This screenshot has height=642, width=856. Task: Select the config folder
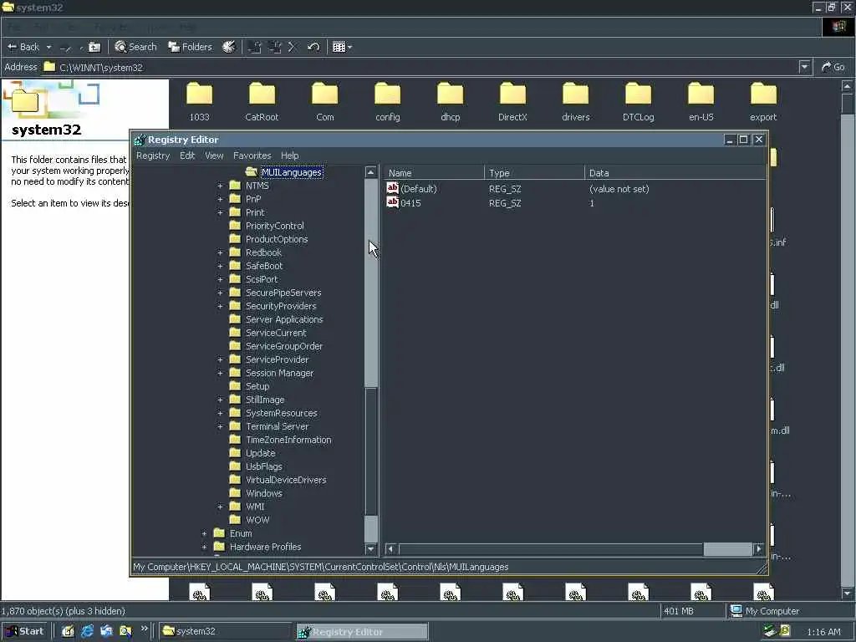pyautogui.click(x=388, y=102)
